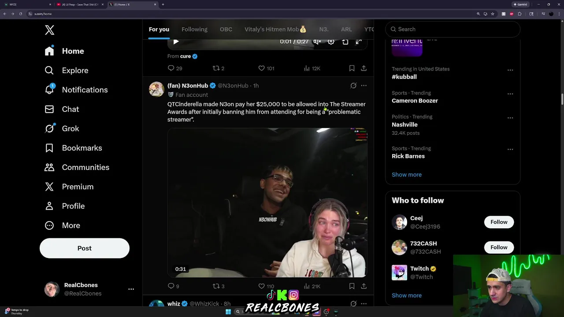Open Grok explain on N3onHub post
The width and height of the screenshot is (564, 317).
pyautogui.click(x=353, y=85)
